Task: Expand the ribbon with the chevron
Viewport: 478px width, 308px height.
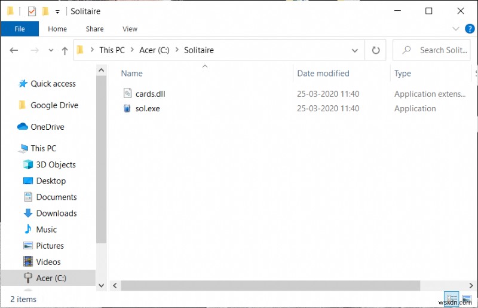Action: [455, 29]
